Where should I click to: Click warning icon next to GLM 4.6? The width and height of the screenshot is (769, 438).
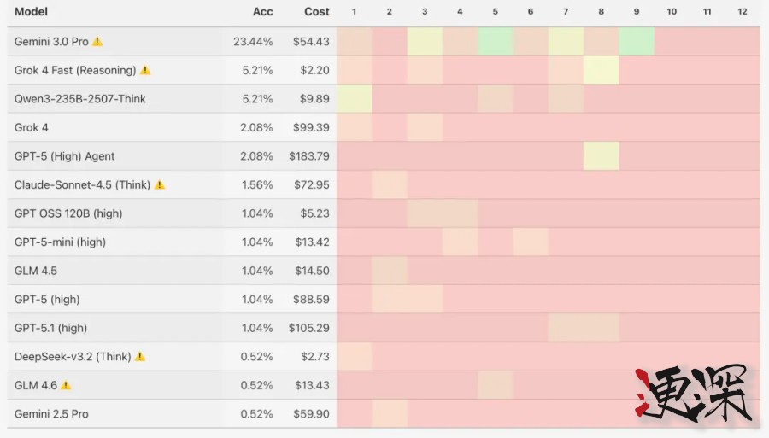click(66, 385)
